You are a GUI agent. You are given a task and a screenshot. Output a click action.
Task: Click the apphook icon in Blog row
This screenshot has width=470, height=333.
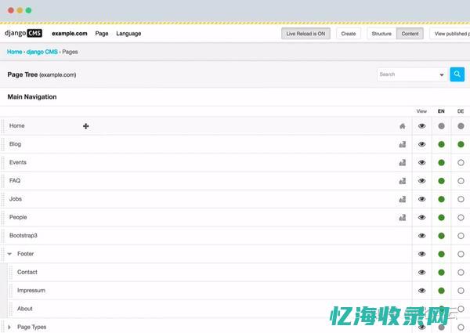(x=403, y=144)
